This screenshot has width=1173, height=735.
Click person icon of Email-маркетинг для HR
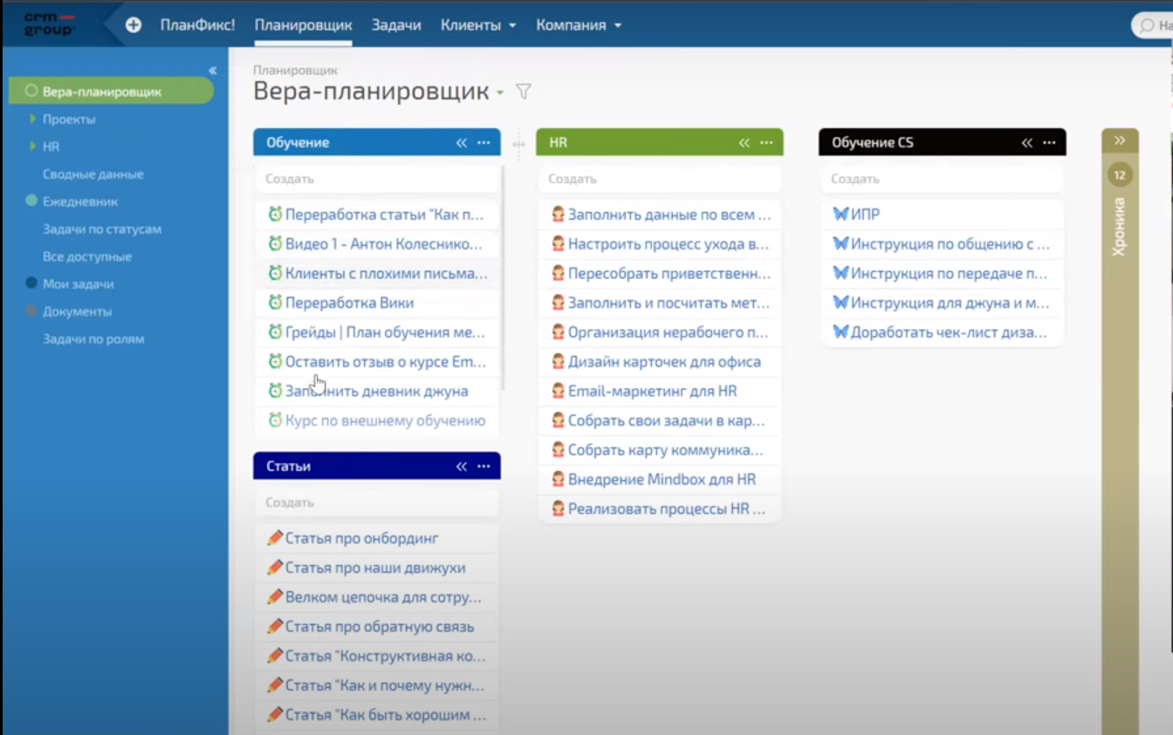[x=558, y=391]
